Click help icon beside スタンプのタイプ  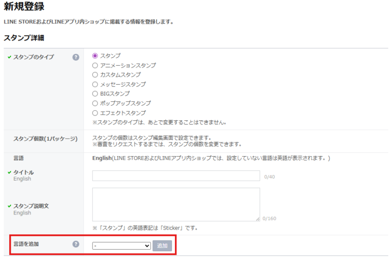point(76,57)
